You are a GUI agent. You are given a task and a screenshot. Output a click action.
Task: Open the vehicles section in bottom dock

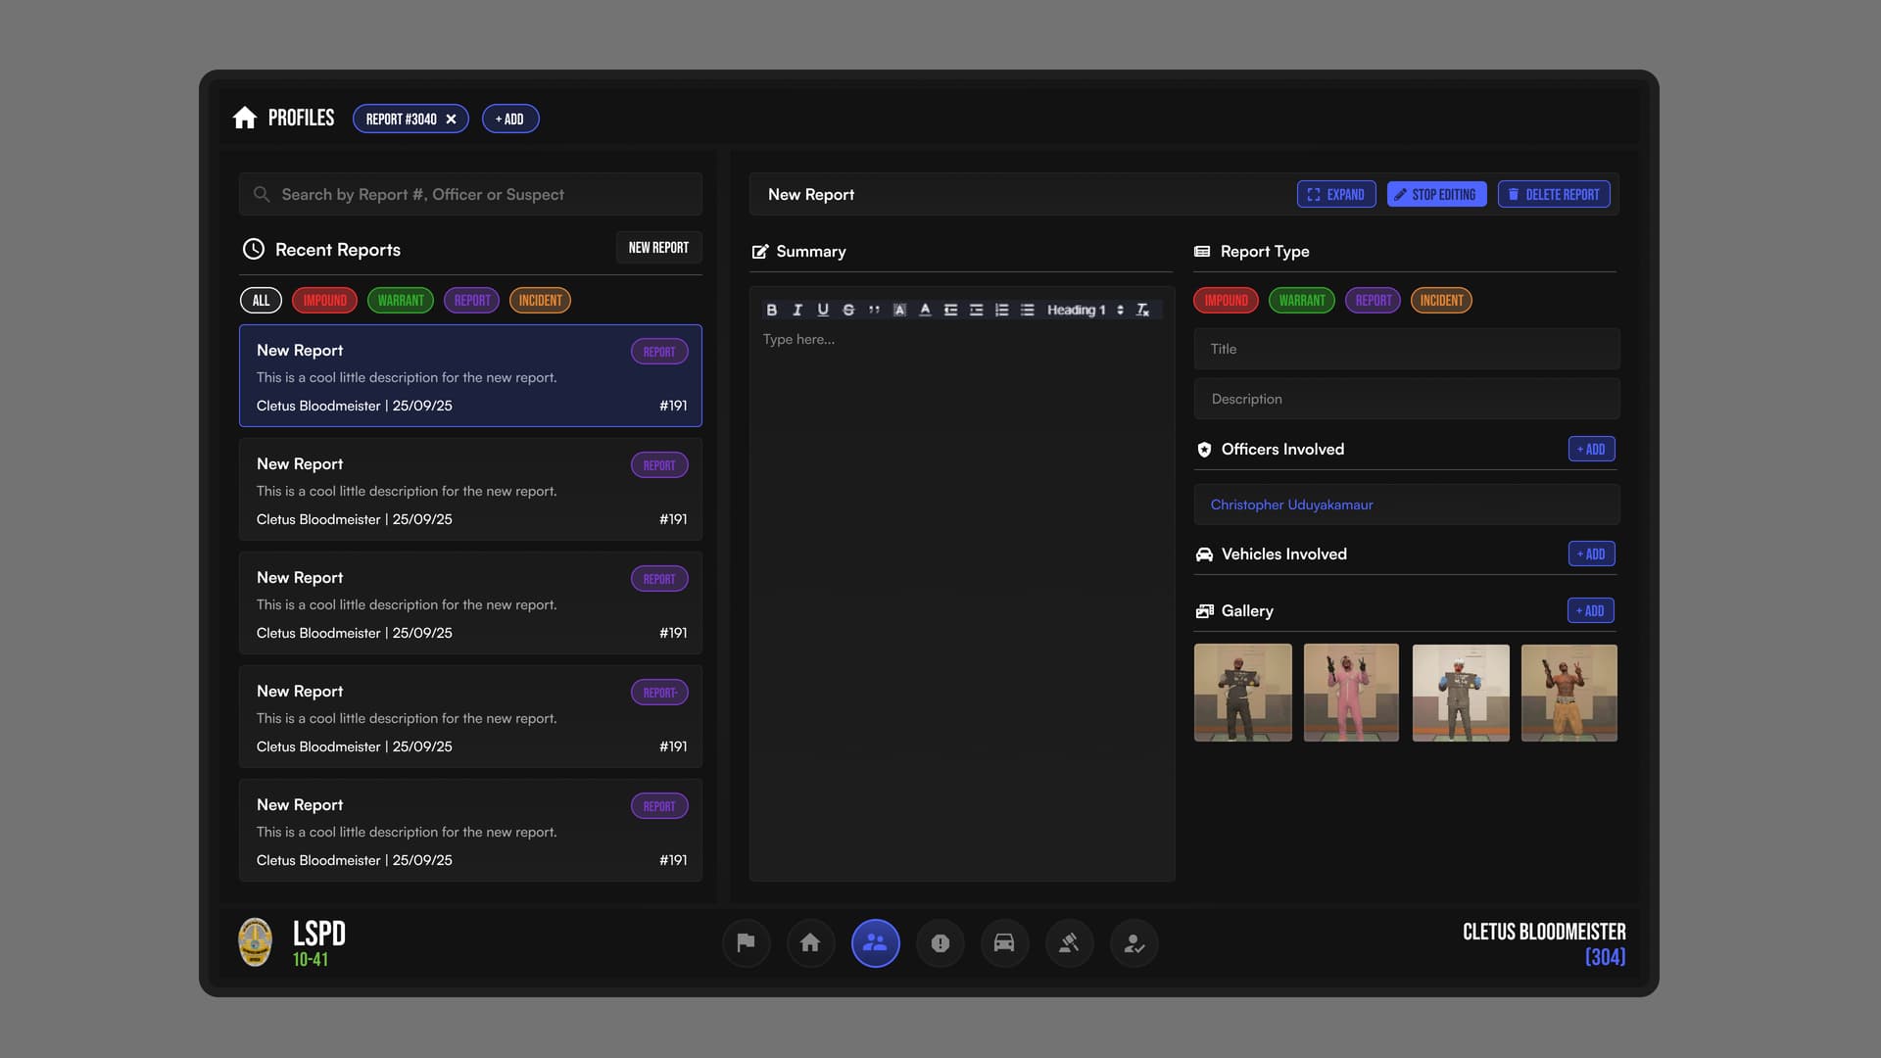1004,943
